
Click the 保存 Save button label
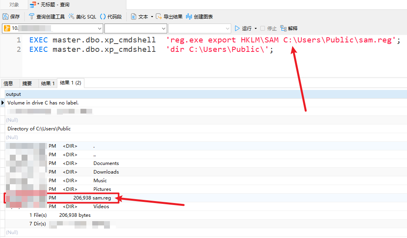(x=15, y=16)
